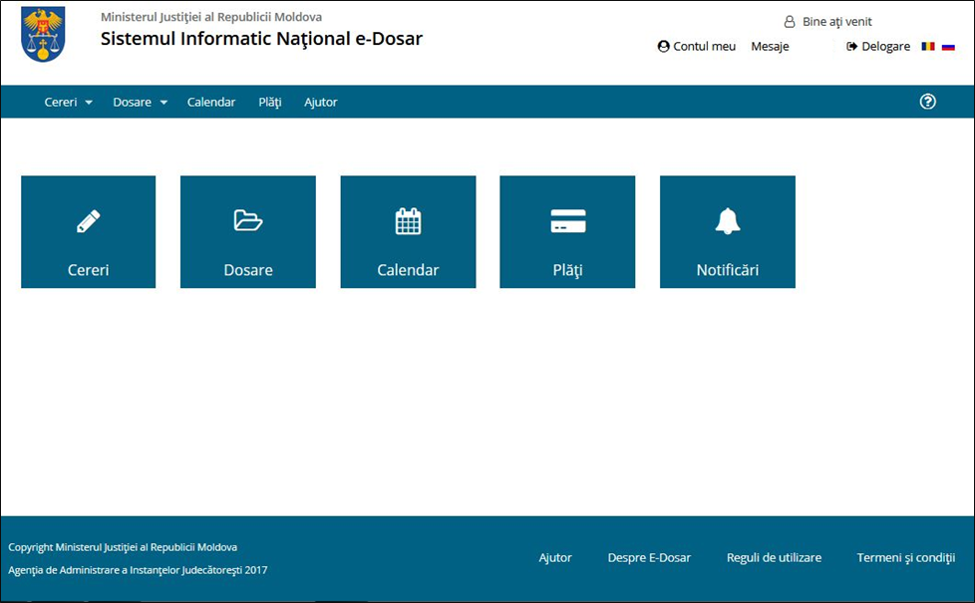
Task: Open Reguli de utilizare footer link
Action: [x=774, y=558]
